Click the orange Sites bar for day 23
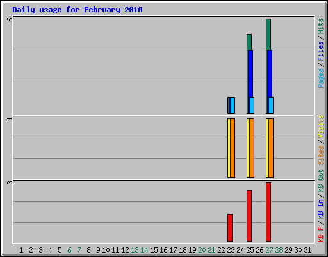328x257 pixels. [x=233, y=148]
